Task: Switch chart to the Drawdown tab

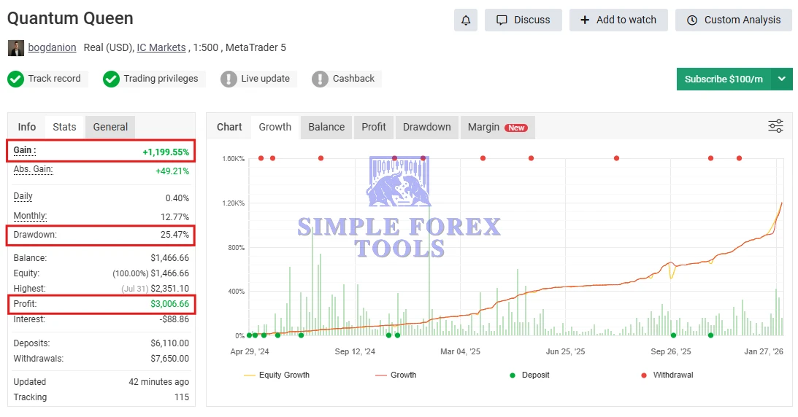Action: pos(426,127)
